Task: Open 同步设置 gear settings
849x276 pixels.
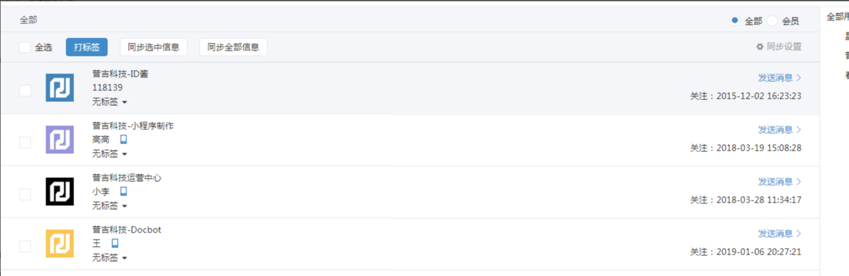Action: pyautogui.click(x=778, y=47)
